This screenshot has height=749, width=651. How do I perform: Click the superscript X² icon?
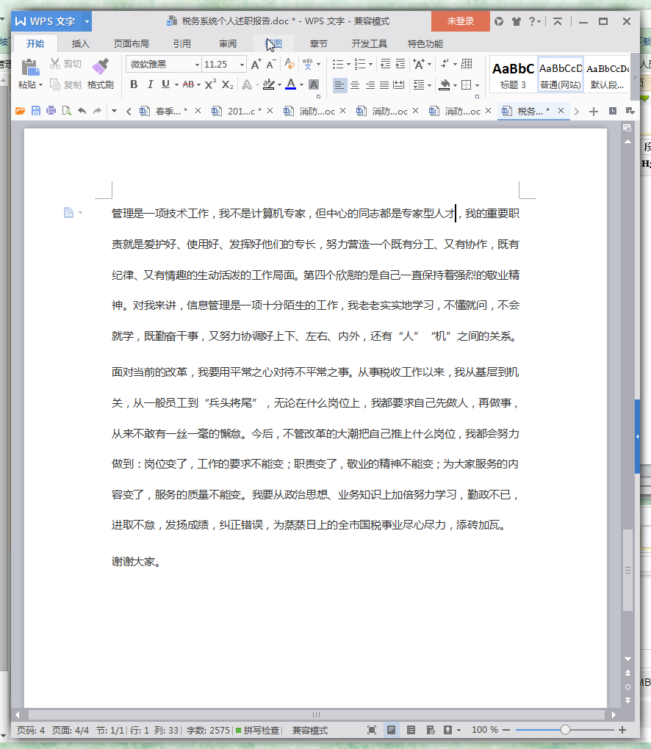pyautogui.click(x=210, y=84)
